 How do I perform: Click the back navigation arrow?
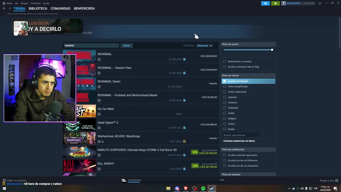(4, 8)
